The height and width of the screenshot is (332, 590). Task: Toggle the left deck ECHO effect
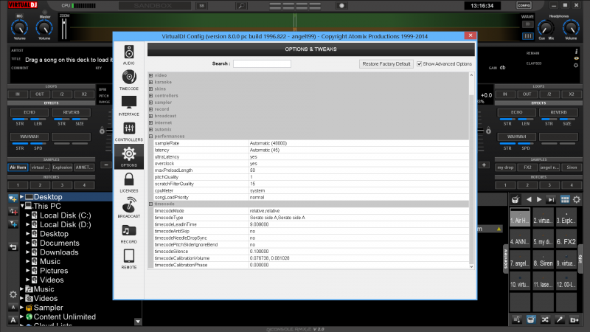29,113
